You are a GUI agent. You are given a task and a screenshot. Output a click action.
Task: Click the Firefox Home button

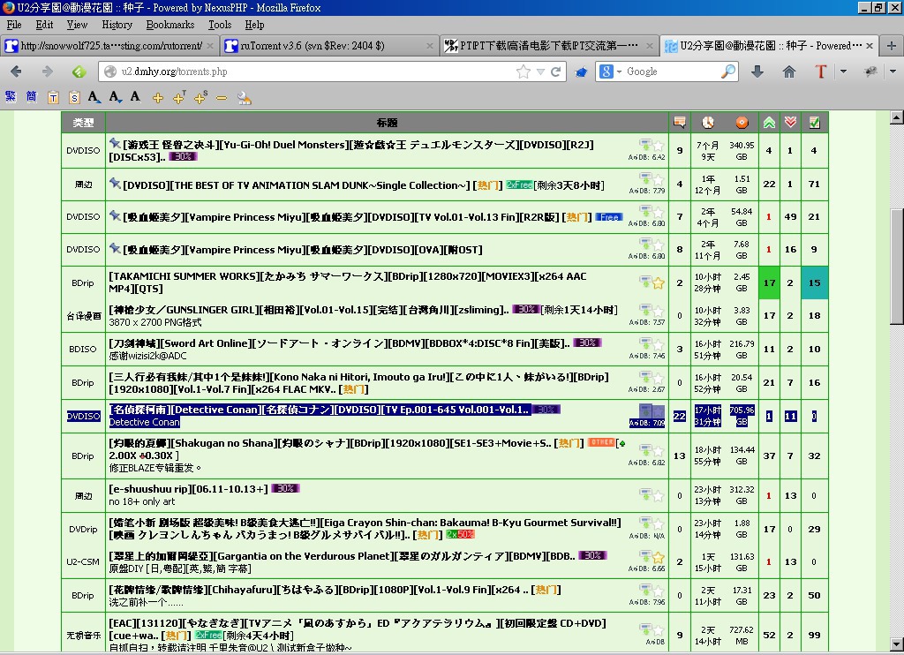(x=789, y=72)
